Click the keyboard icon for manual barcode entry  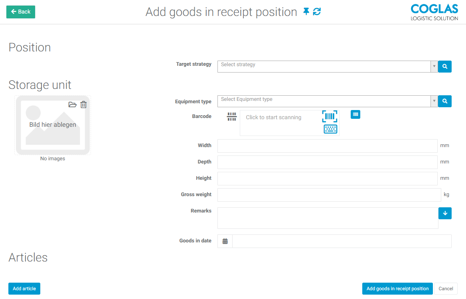(330, 129)
